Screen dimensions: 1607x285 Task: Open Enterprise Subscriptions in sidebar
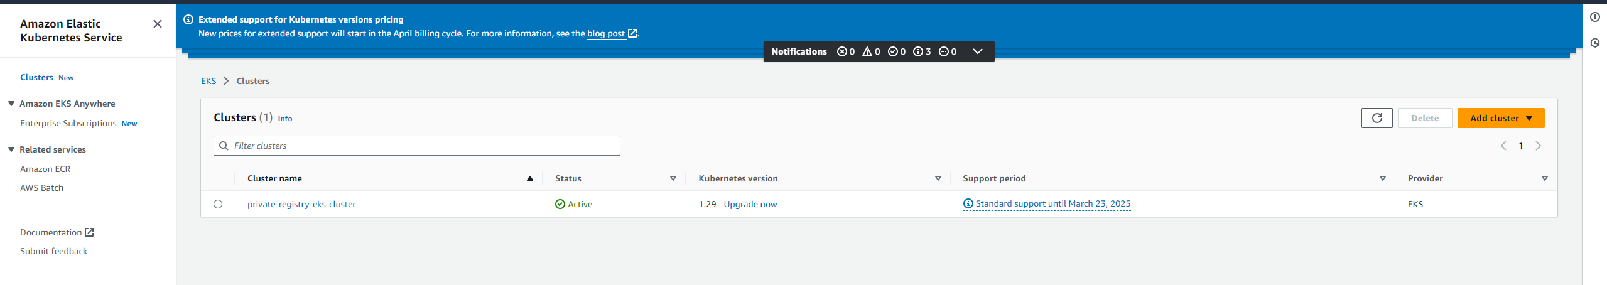pyautogui.click(x=68, y=123)
